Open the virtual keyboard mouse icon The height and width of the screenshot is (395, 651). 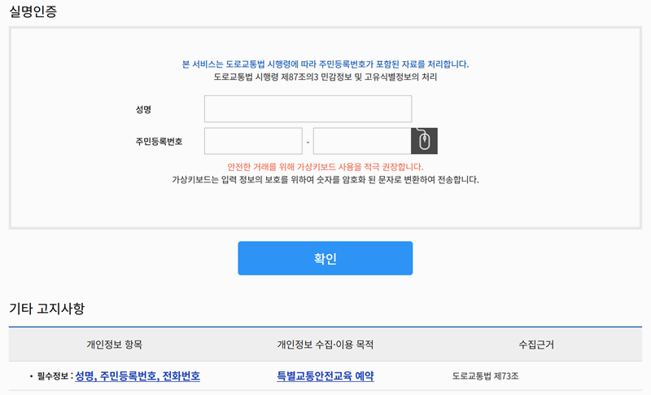pos(424,141)
